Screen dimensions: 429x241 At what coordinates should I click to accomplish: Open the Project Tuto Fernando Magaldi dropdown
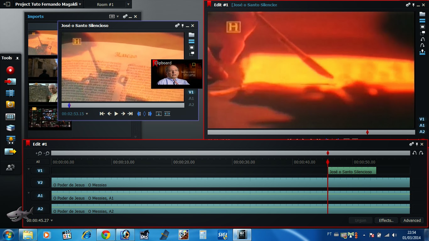click(x=80, y=4)
